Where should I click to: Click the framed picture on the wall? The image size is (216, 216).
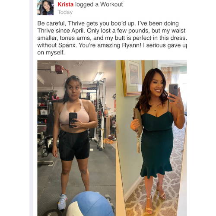(x=133, y=78)
